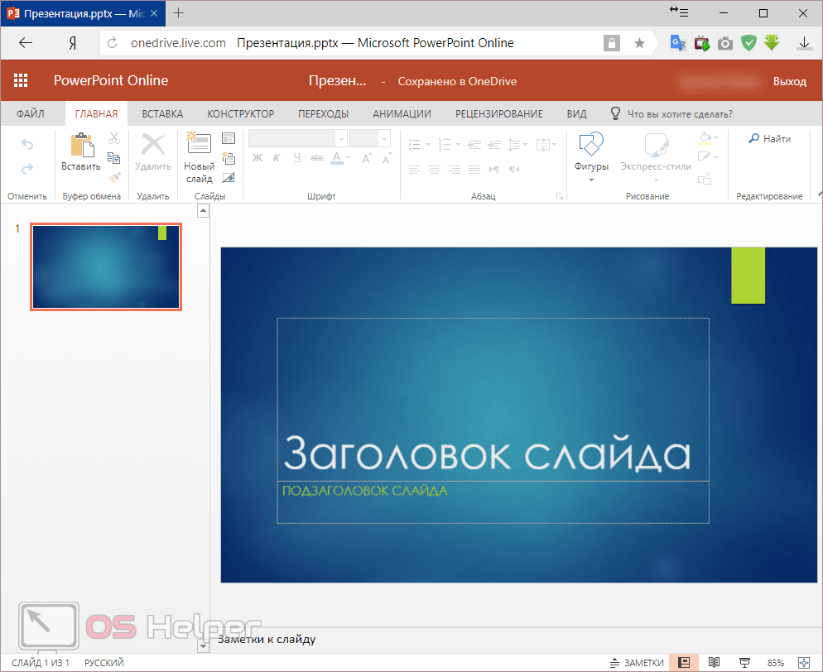Expand the font color dropdown arrow

348,158
